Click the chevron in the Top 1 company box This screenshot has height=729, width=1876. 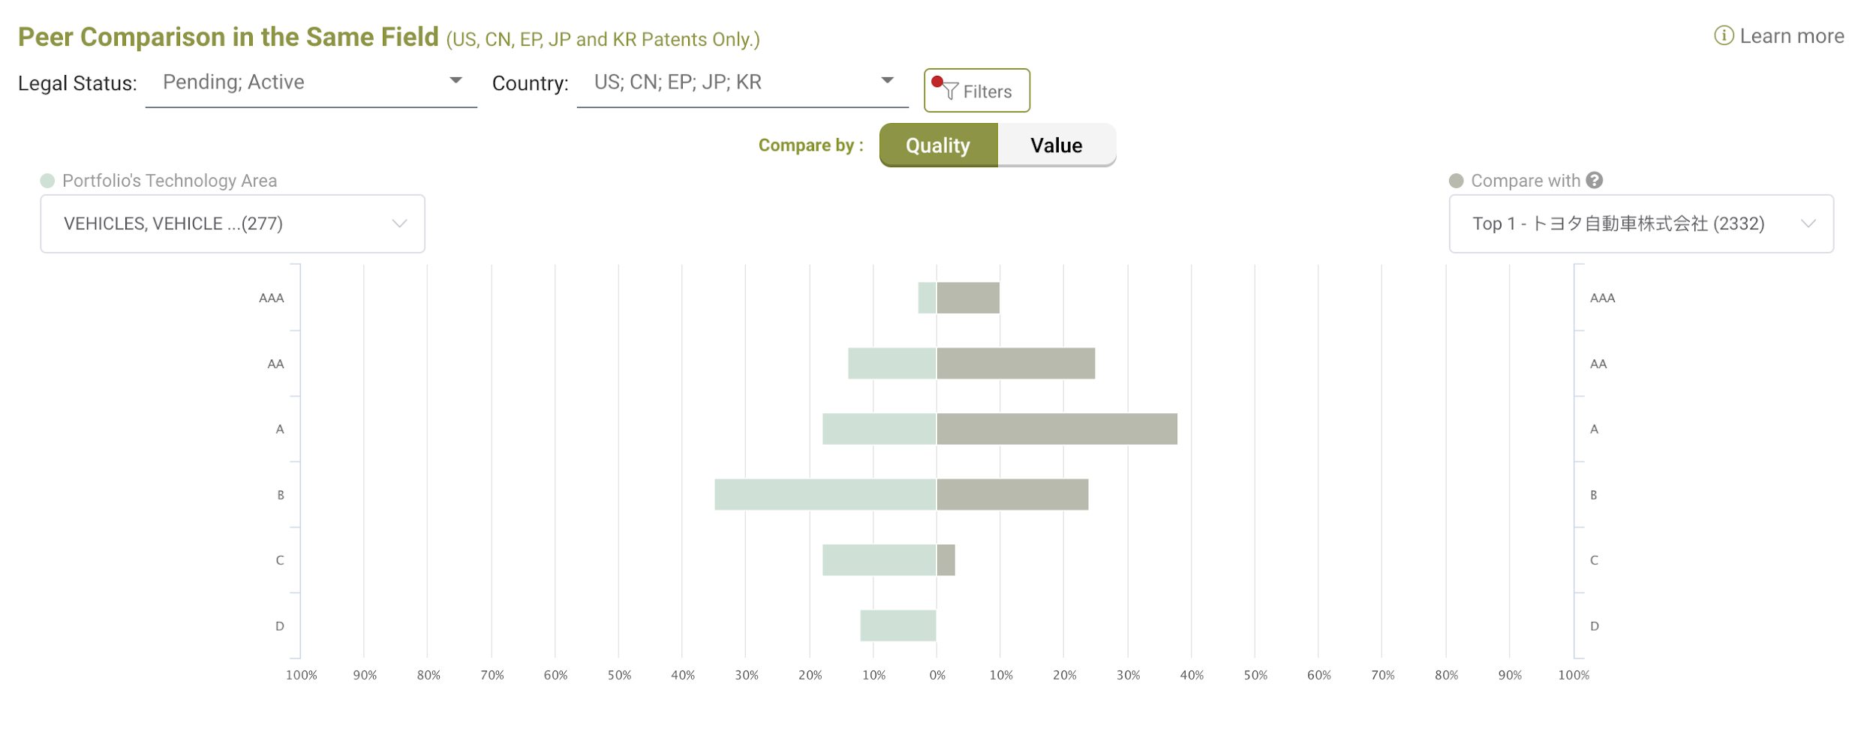[1808, 223]
